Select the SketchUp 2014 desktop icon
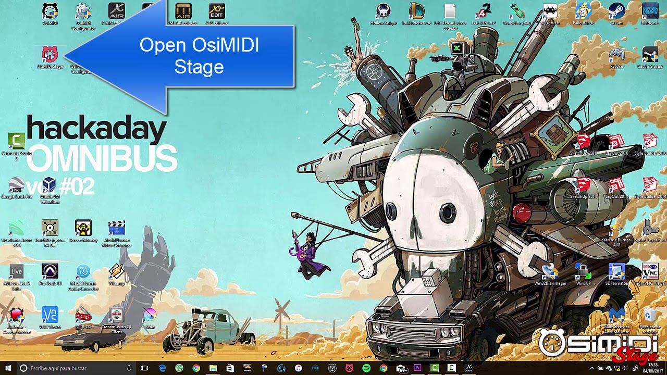Viewport: 667px width, 375px height. [x=584, y=188]
